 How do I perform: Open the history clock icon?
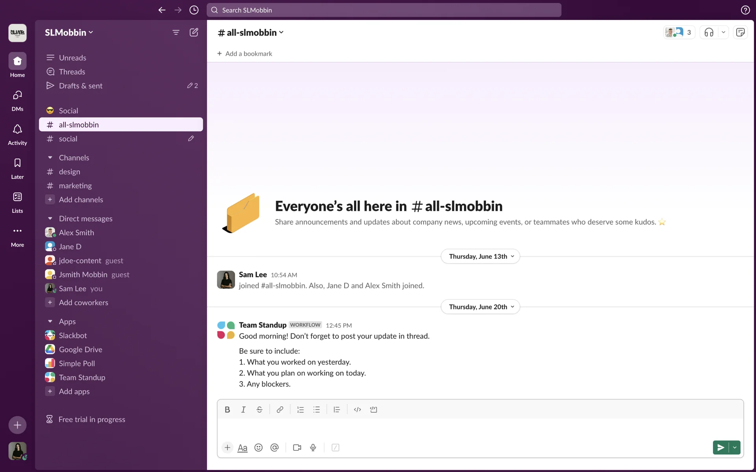coord(194,10)
